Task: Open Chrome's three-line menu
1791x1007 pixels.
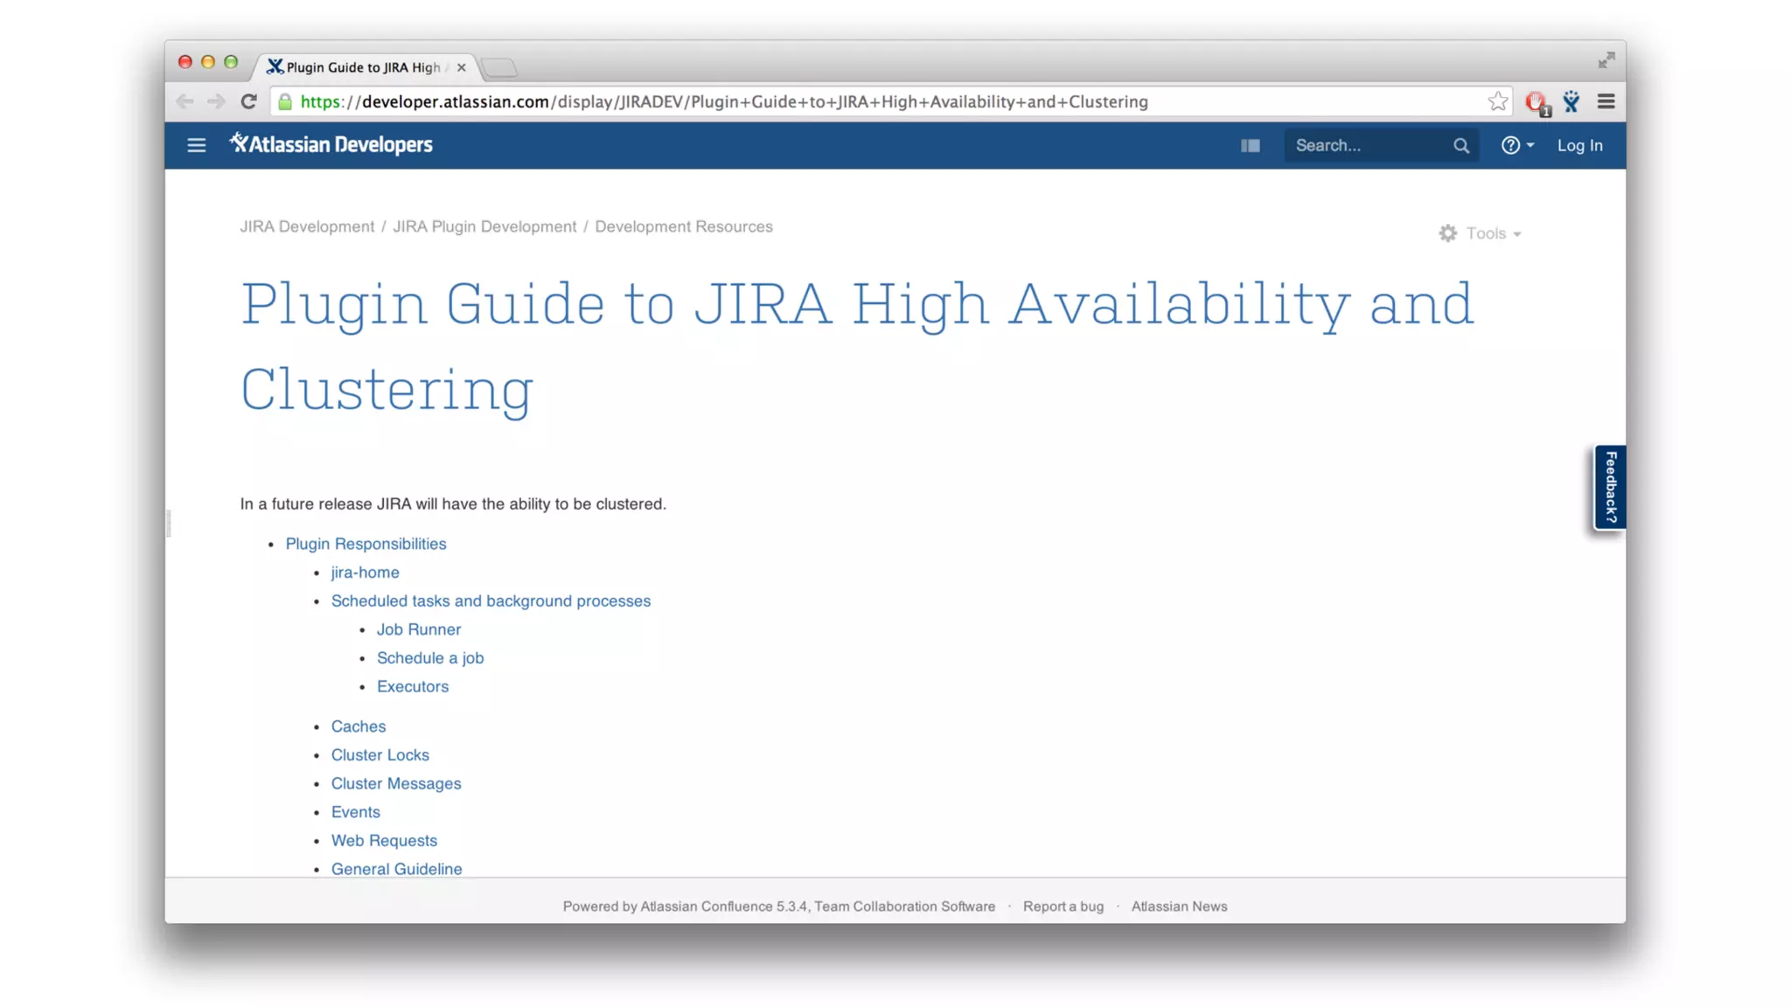Action: tap(1606, 101)
